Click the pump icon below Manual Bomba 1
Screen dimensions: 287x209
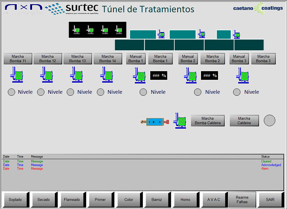[x=140, y=75]
